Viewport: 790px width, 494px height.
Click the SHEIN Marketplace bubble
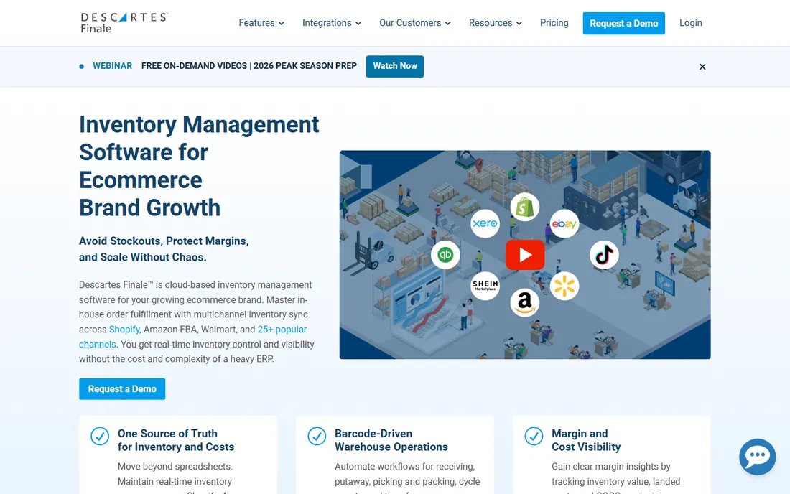(485, 286)
